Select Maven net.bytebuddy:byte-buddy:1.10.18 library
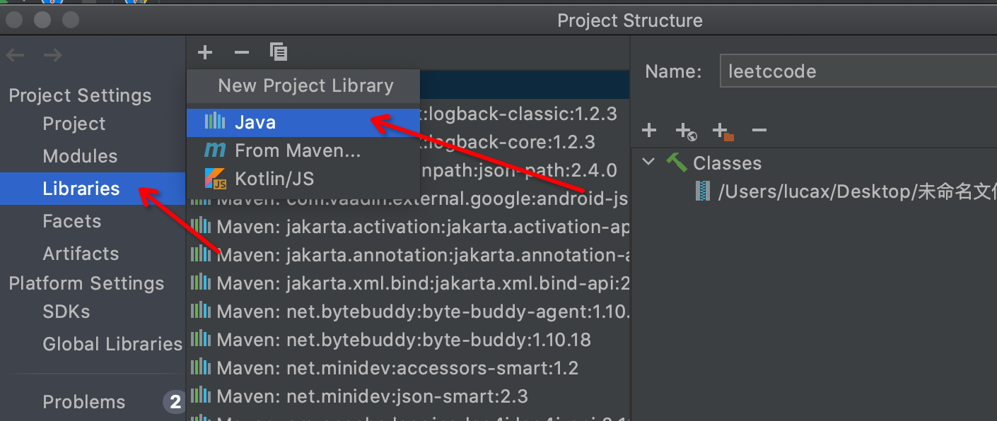 pyautogui.click(x=403, y=340)
